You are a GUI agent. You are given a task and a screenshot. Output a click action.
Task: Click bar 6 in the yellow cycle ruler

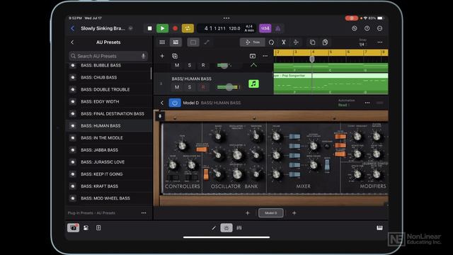349,52
